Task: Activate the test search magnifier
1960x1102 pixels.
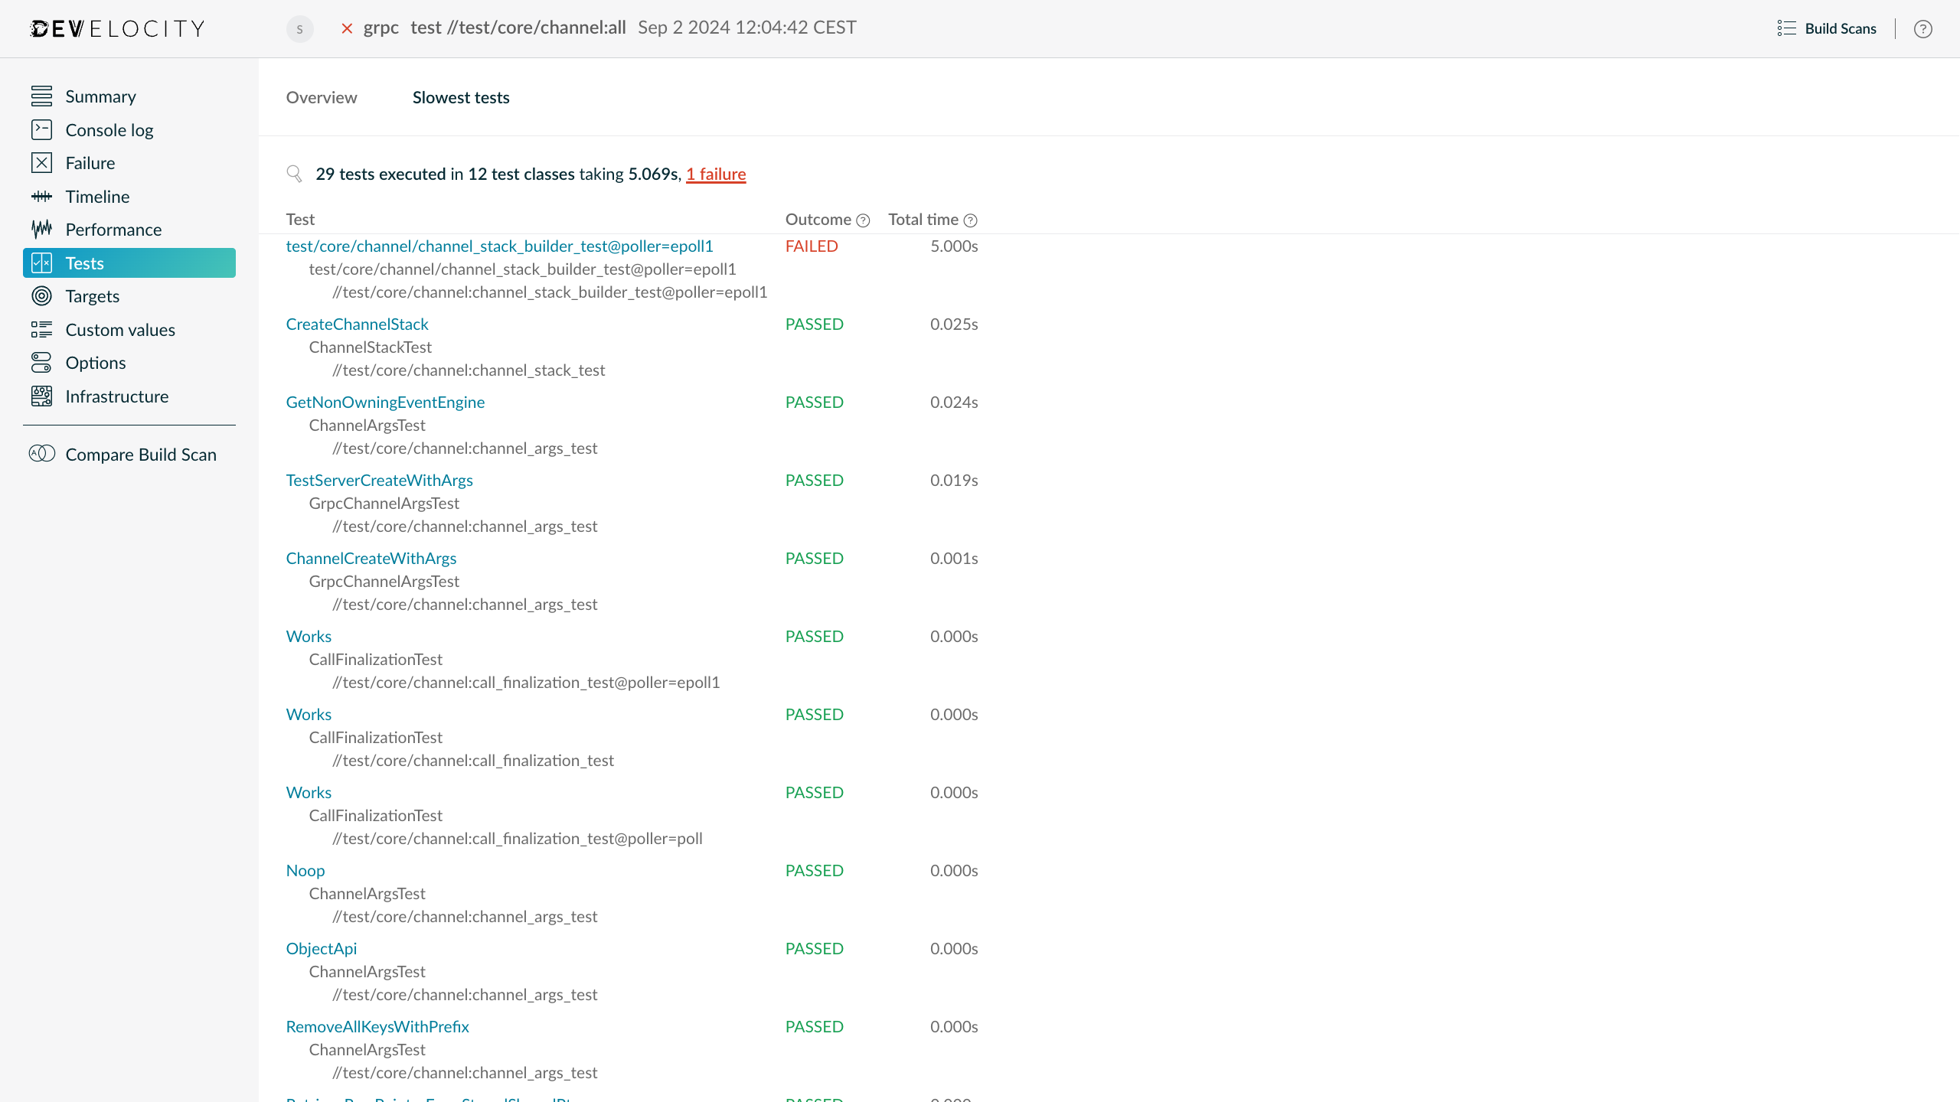Action: click(294, 174)
